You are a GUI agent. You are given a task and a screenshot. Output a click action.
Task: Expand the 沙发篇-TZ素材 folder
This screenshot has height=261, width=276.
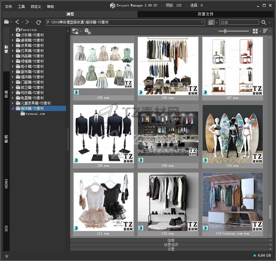[13, 35]
